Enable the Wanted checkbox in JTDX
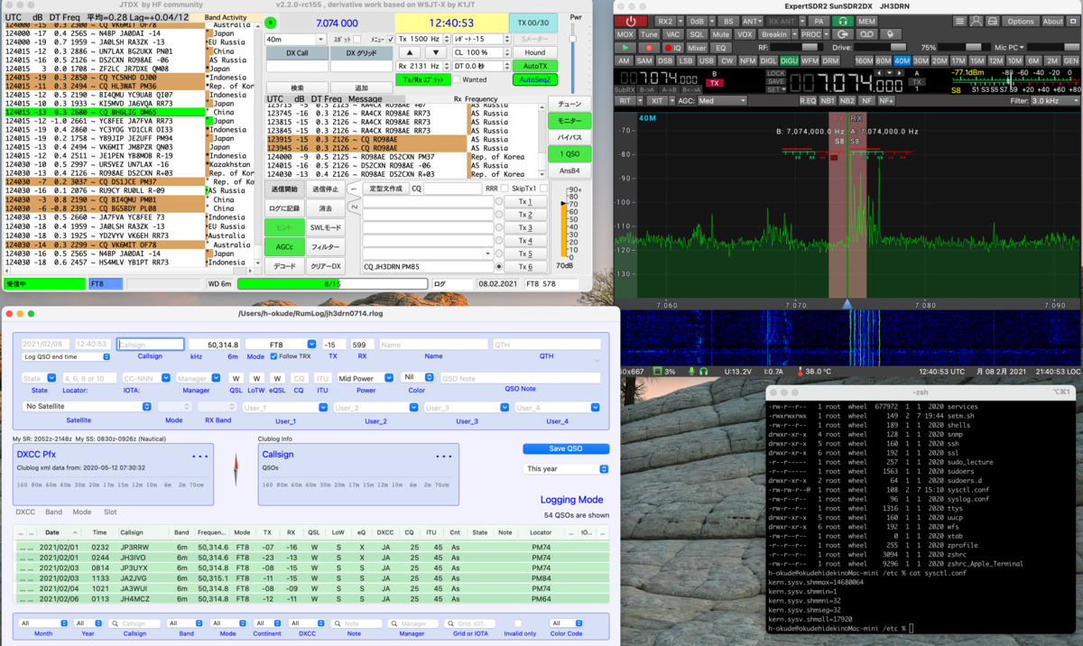Image resolution: width=1083 pixels, height=646 pixels. [456, 79]
